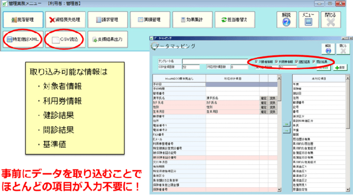Click the 保存 button with the green plus
Screen dimensions: 353x195
(x=340, y=67)
